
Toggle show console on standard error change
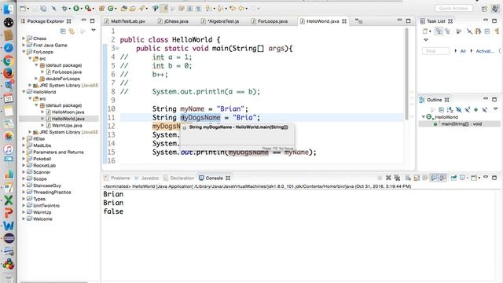tap(442, 178)
